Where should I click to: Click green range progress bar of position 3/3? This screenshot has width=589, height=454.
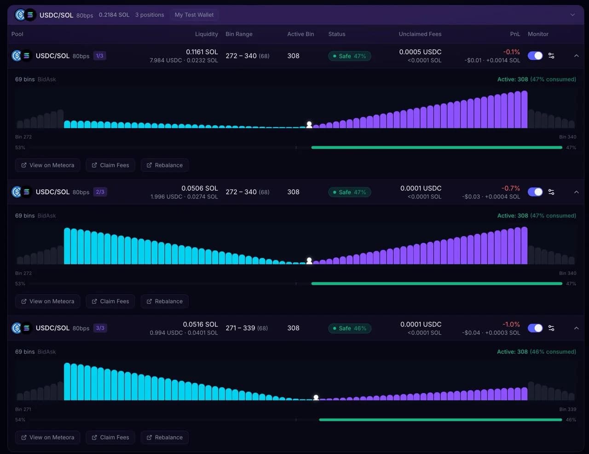click(x=440, y=419)
